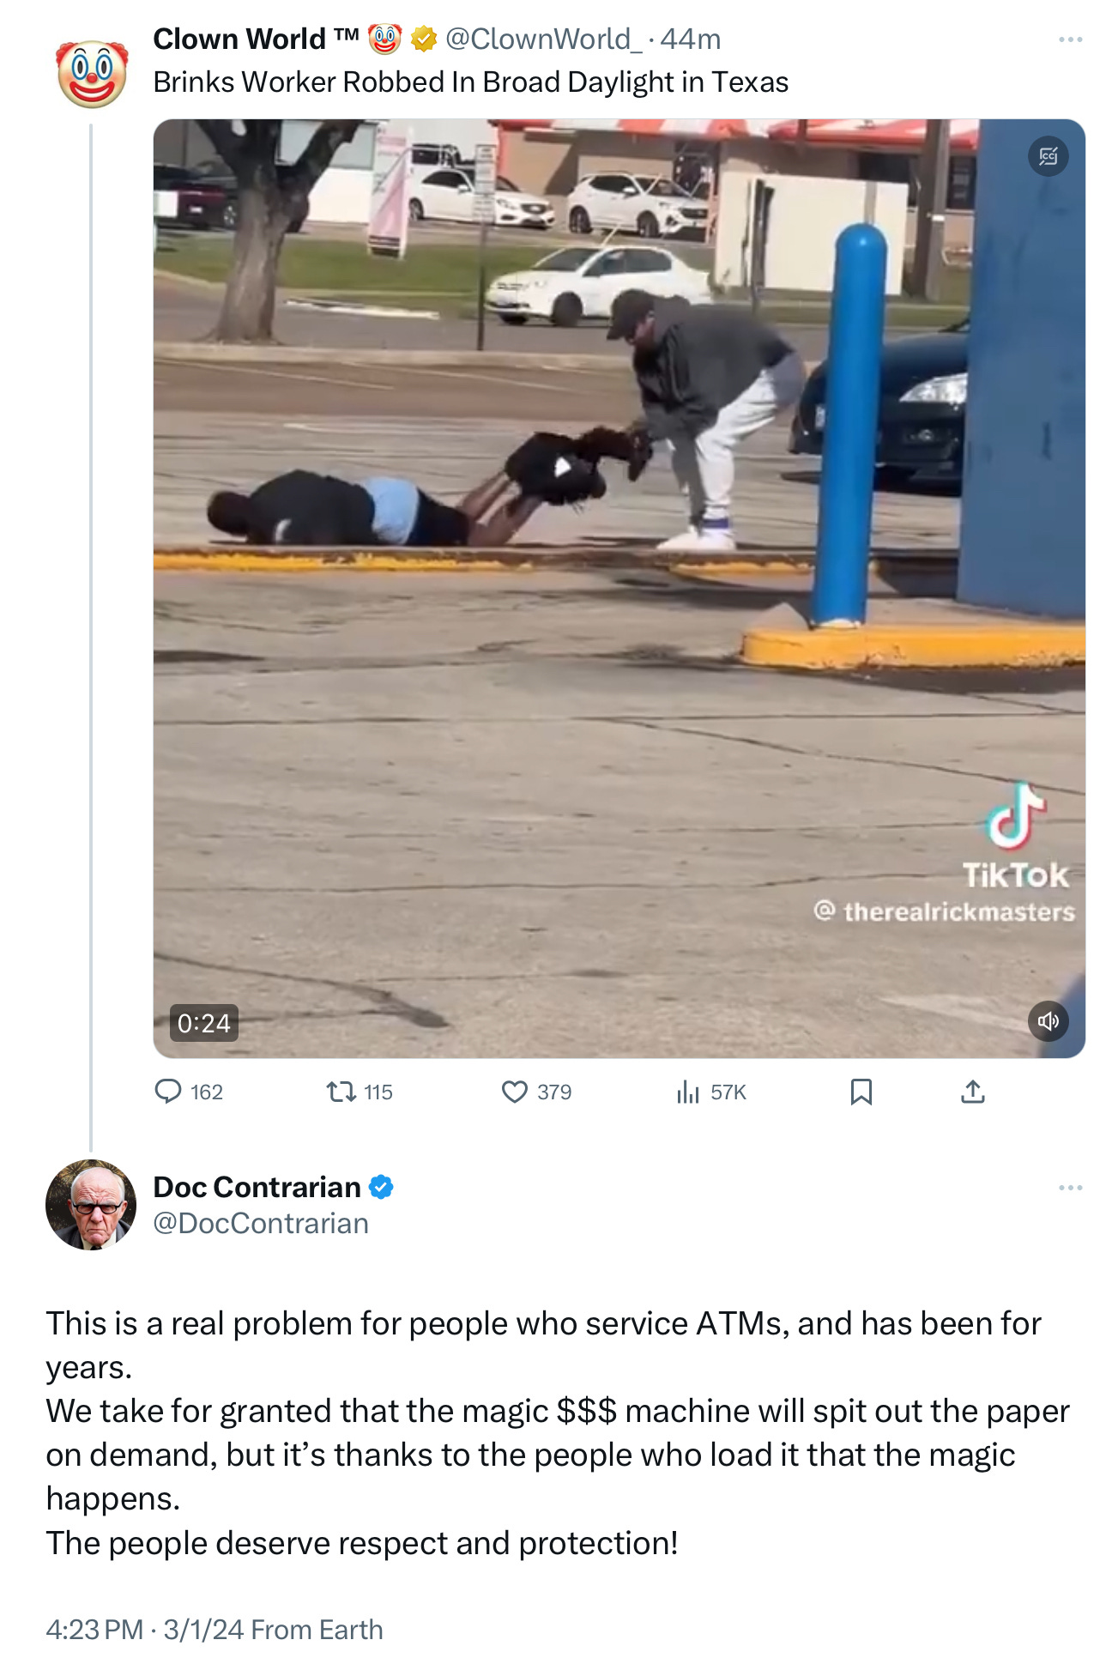Like the Clown World tweet
This screenshot has height=1664, width=1112.
pyautogui.click(x=536, y=1092)
